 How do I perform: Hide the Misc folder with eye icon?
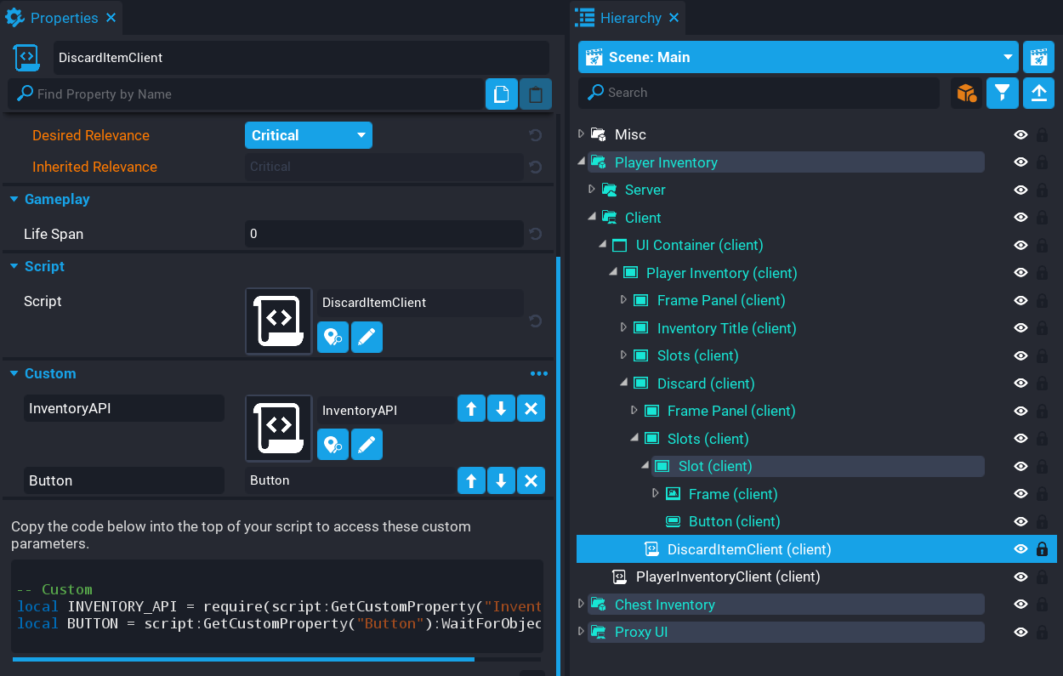[x=1020, y=134]
